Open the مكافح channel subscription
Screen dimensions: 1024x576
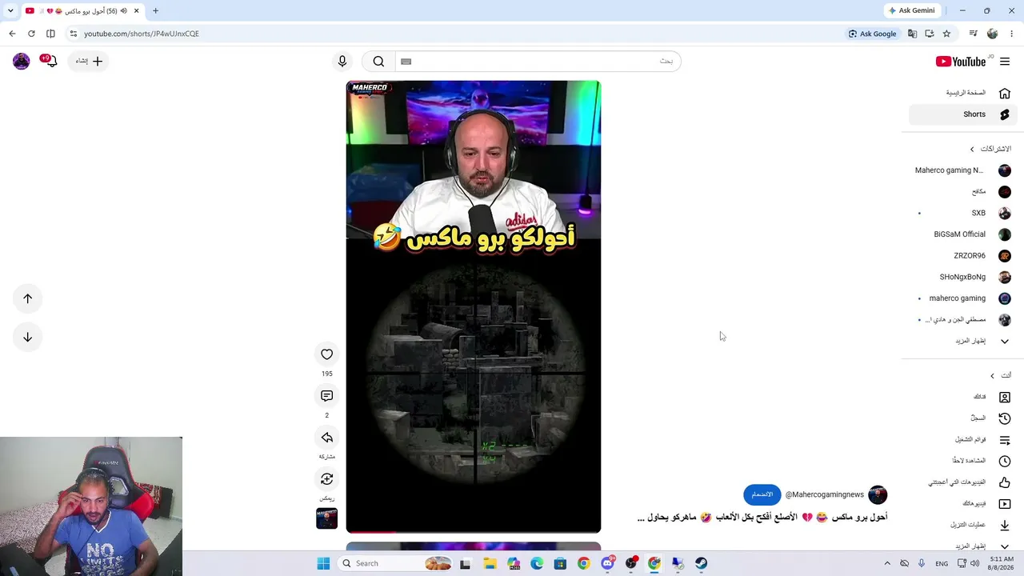tap(963, 192)
